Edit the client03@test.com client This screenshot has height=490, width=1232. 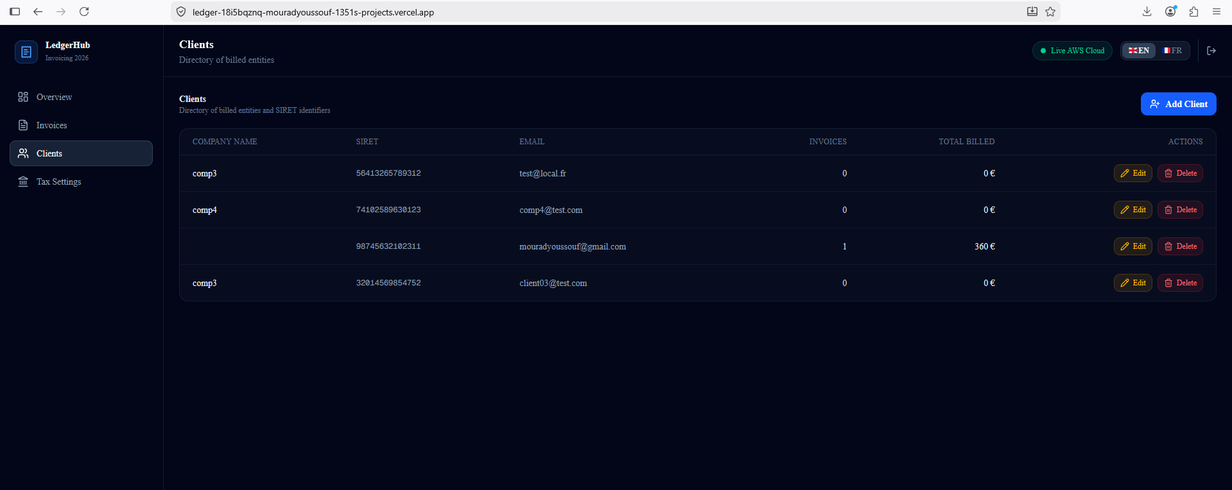[1133, 283]
